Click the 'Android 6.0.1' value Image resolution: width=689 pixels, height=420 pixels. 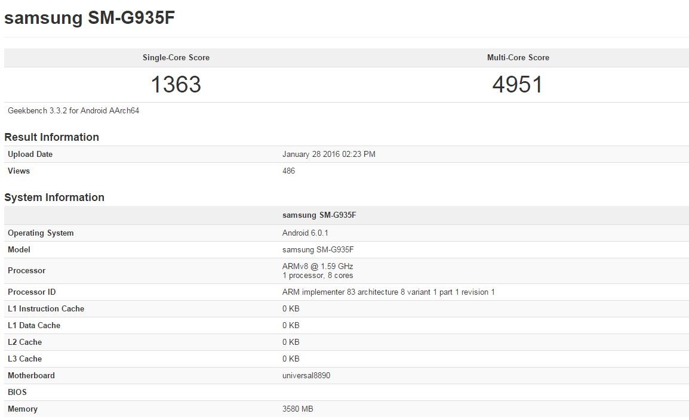(x=305, y=233)
